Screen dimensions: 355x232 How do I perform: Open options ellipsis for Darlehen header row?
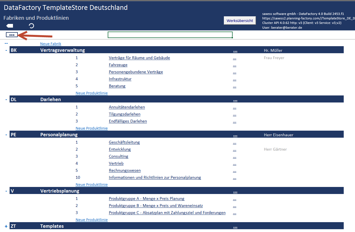point(235,100)
